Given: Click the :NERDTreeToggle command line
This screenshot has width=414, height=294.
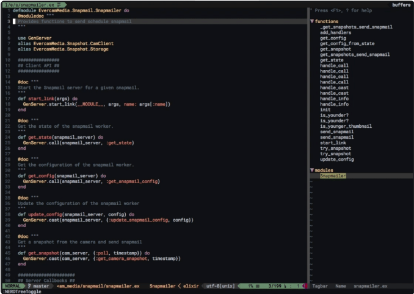Looking at the screenshot, I should point(22,292).
